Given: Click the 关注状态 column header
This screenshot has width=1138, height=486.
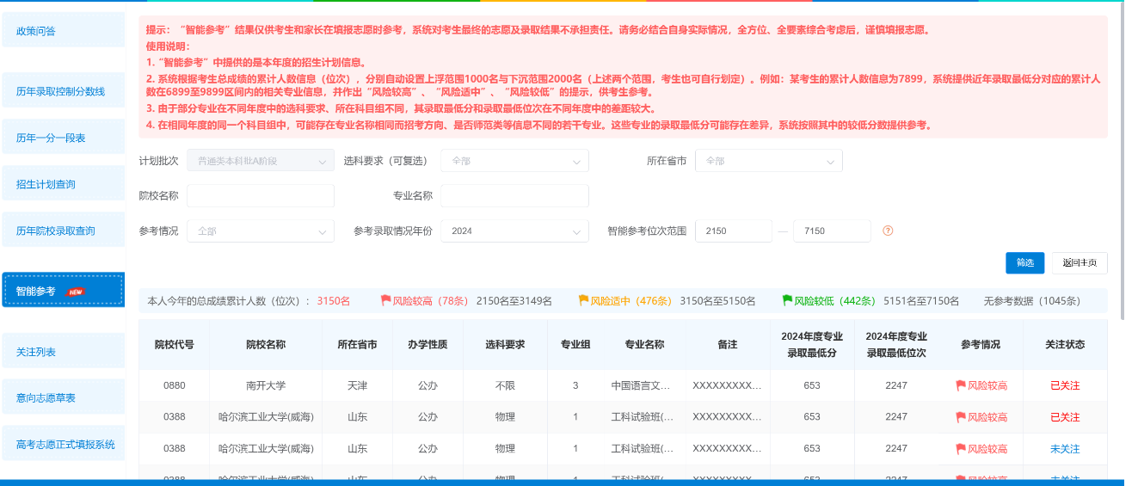Looking at the screenshot, I should point(1065,344).
